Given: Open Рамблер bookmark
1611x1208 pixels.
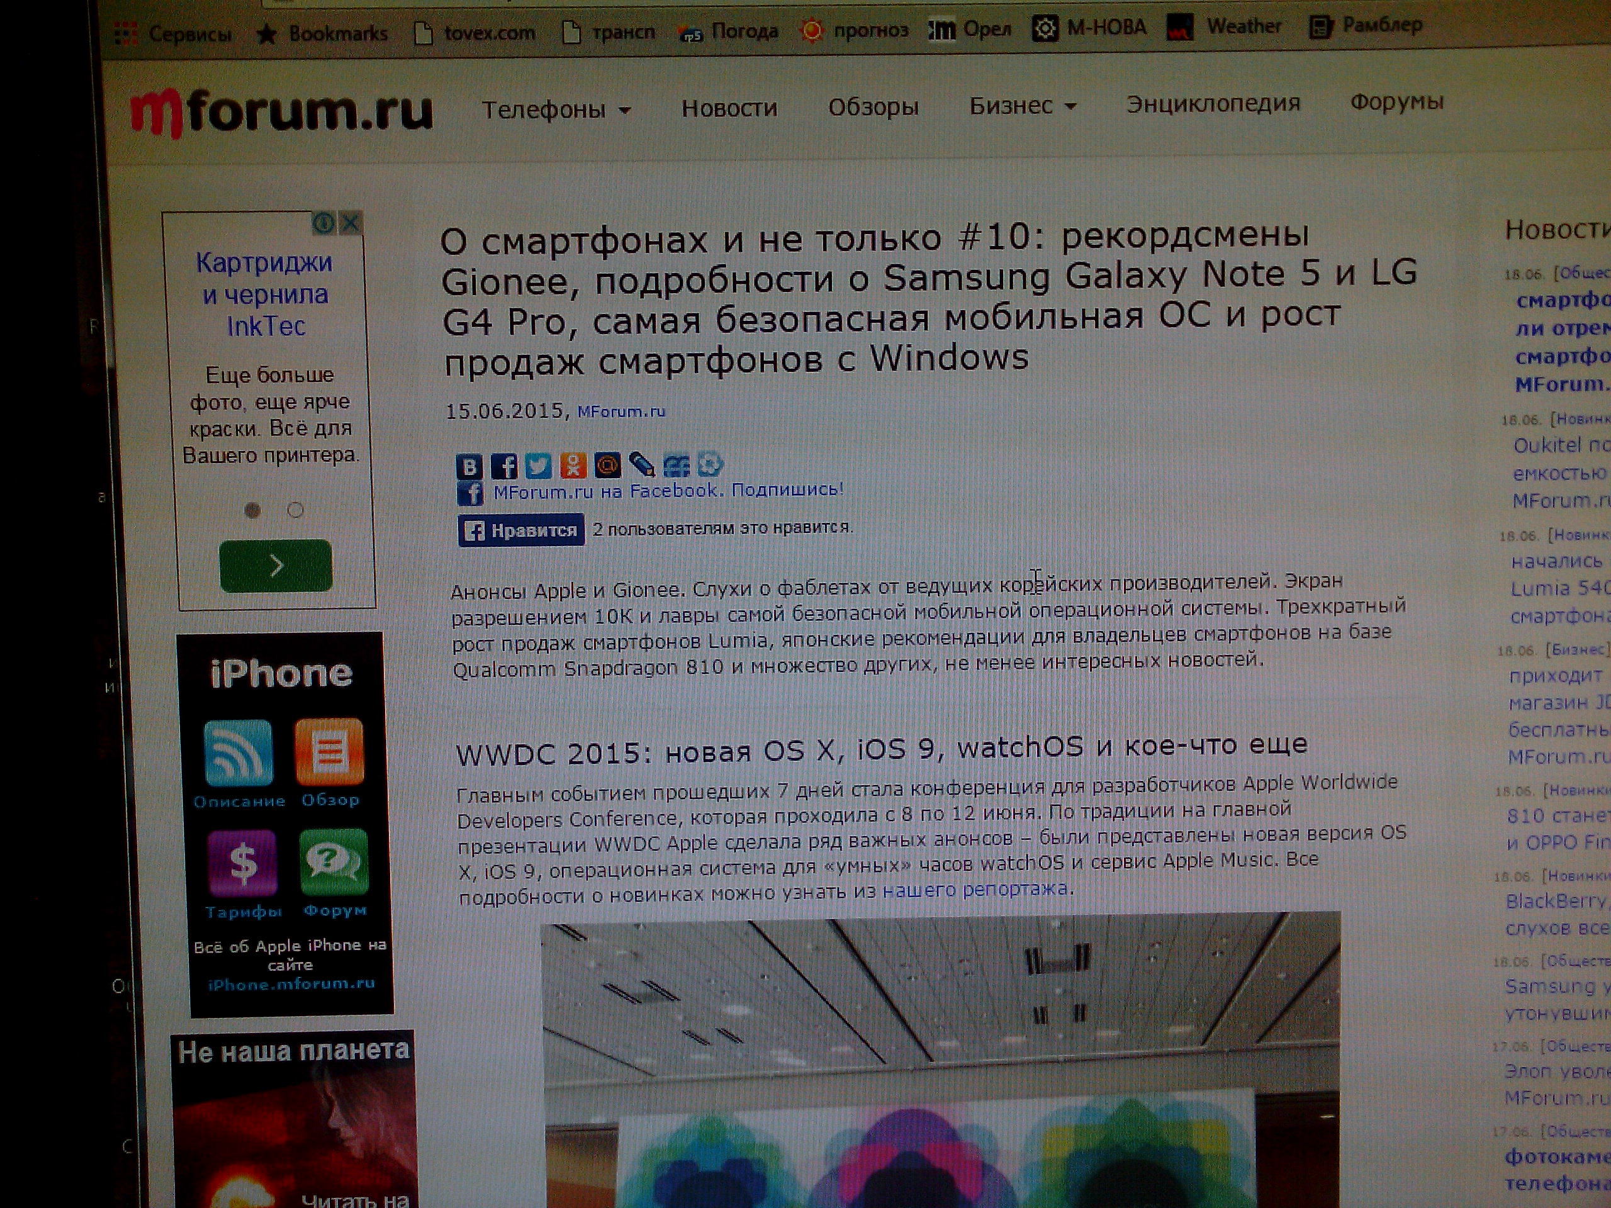Looking at the screenshot, I should point(1364,26).
